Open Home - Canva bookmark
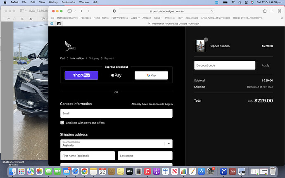The width and height of the screenshot is (285, 178). [x=101, y=18]
